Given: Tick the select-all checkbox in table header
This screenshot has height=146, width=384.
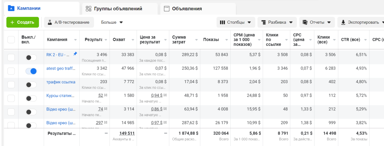Looking at the screenshot, I should point(11,40).
